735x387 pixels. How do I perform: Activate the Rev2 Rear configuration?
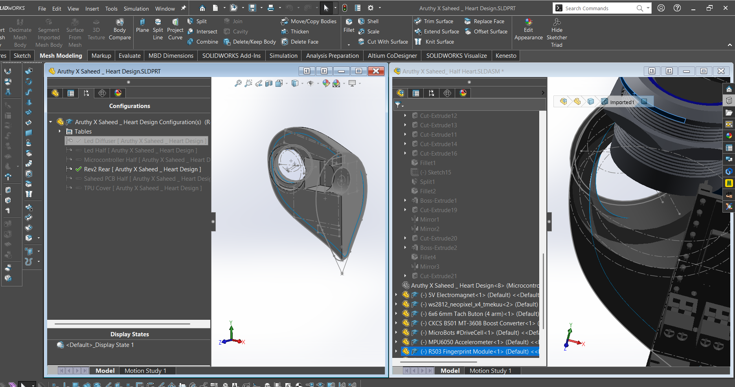[142, 169]
